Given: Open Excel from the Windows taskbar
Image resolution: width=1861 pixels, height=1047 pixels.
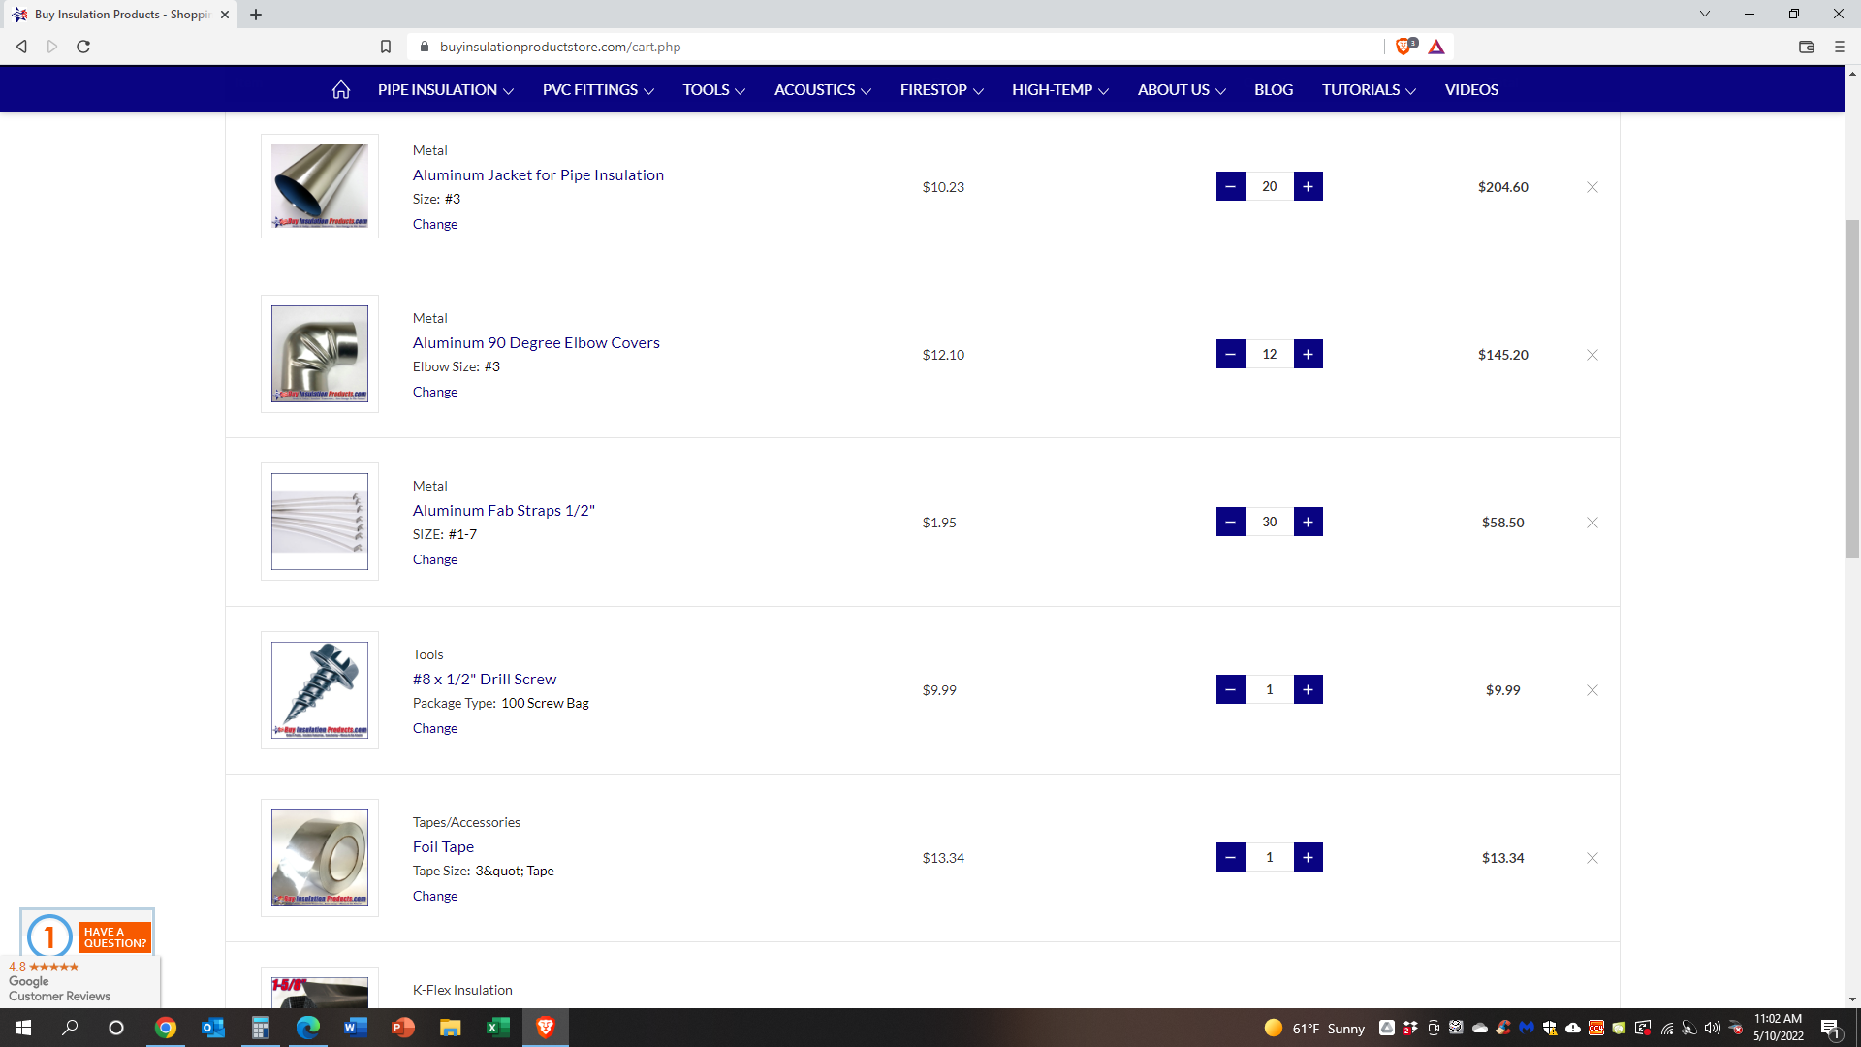Looking at the screenshot, I should click(x=497, y=1028).
